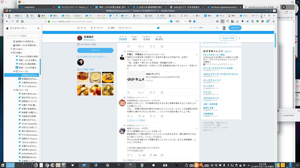This screenshot has width=300, height=168.
Task: Click the フォローする follow button
Action: (228, 38)
